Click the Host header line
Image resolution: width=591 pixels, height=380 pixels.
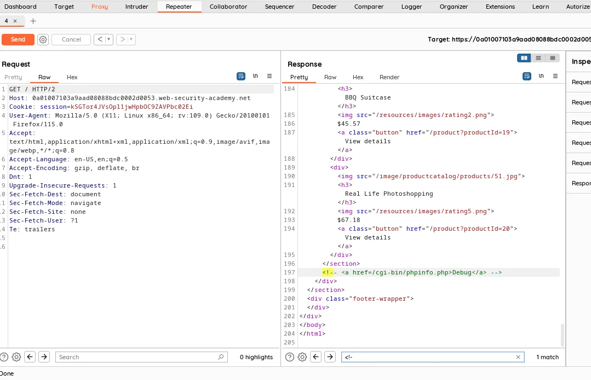point(130,98)
